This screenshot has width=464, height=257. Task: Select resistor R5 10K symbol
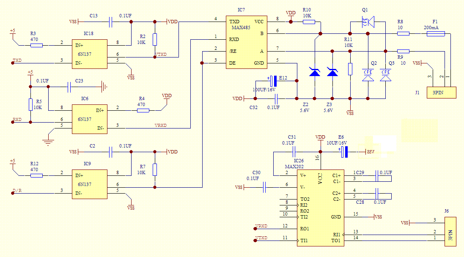point(30,104)
